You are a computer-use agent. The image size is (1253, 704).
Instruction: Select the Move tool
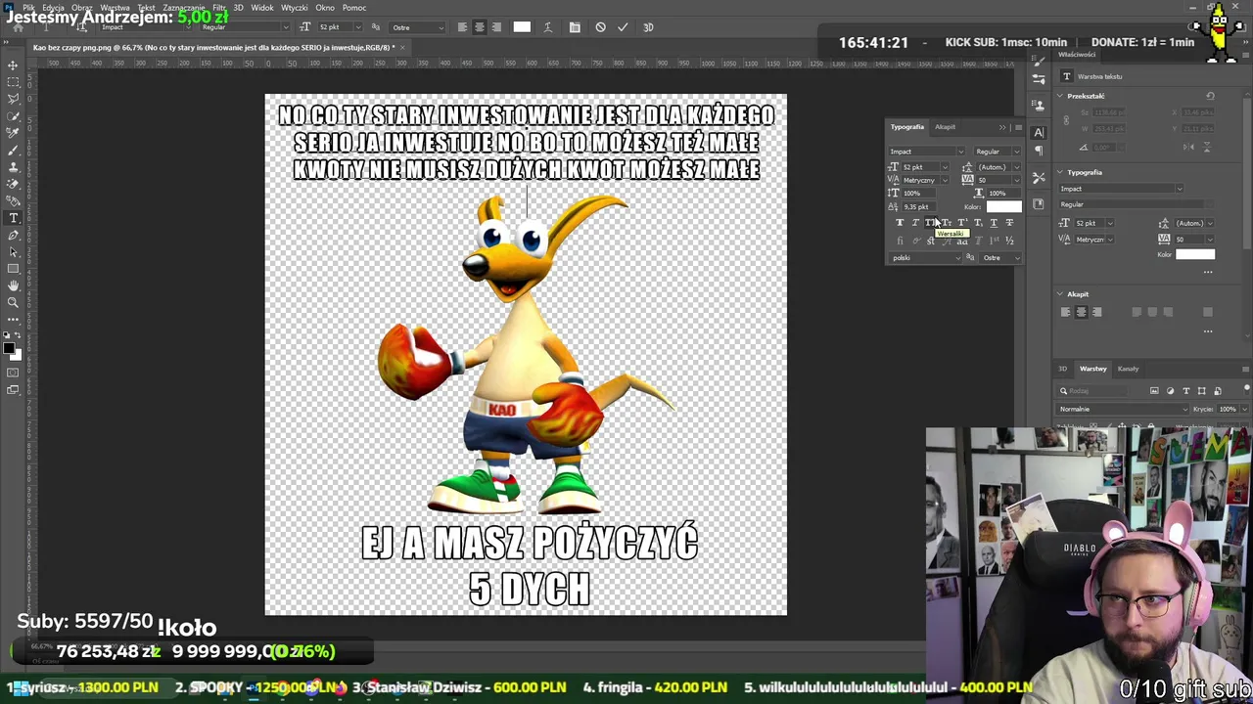(13, 66)
